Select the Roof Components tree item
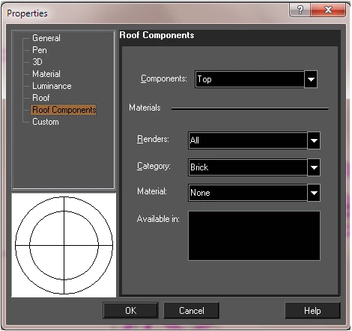The image size is (352, 331). click(64, 110)
